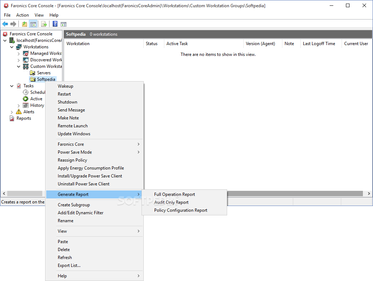This screenshot has height=281, width=373.
Task: Toggle the Show/Hide Action Pane icon
Action: [x=64, y=24]
